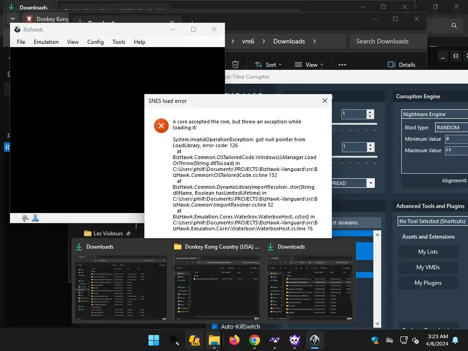This screenshot has width=468, height=351.
Task: Click the gray hawk icon in Bizhawk status bar
Action: 26,218
